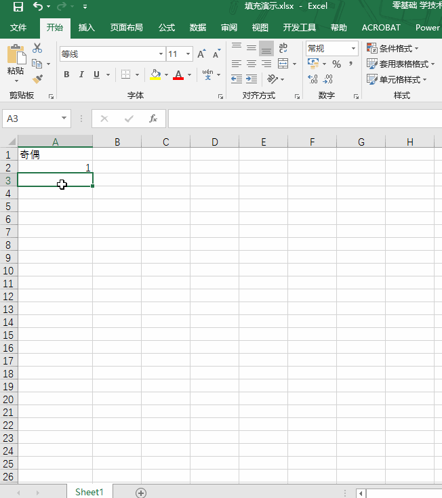Click the Merge and Center icon
The width and height of the screenshot is (442, 498).
point(283,64)
